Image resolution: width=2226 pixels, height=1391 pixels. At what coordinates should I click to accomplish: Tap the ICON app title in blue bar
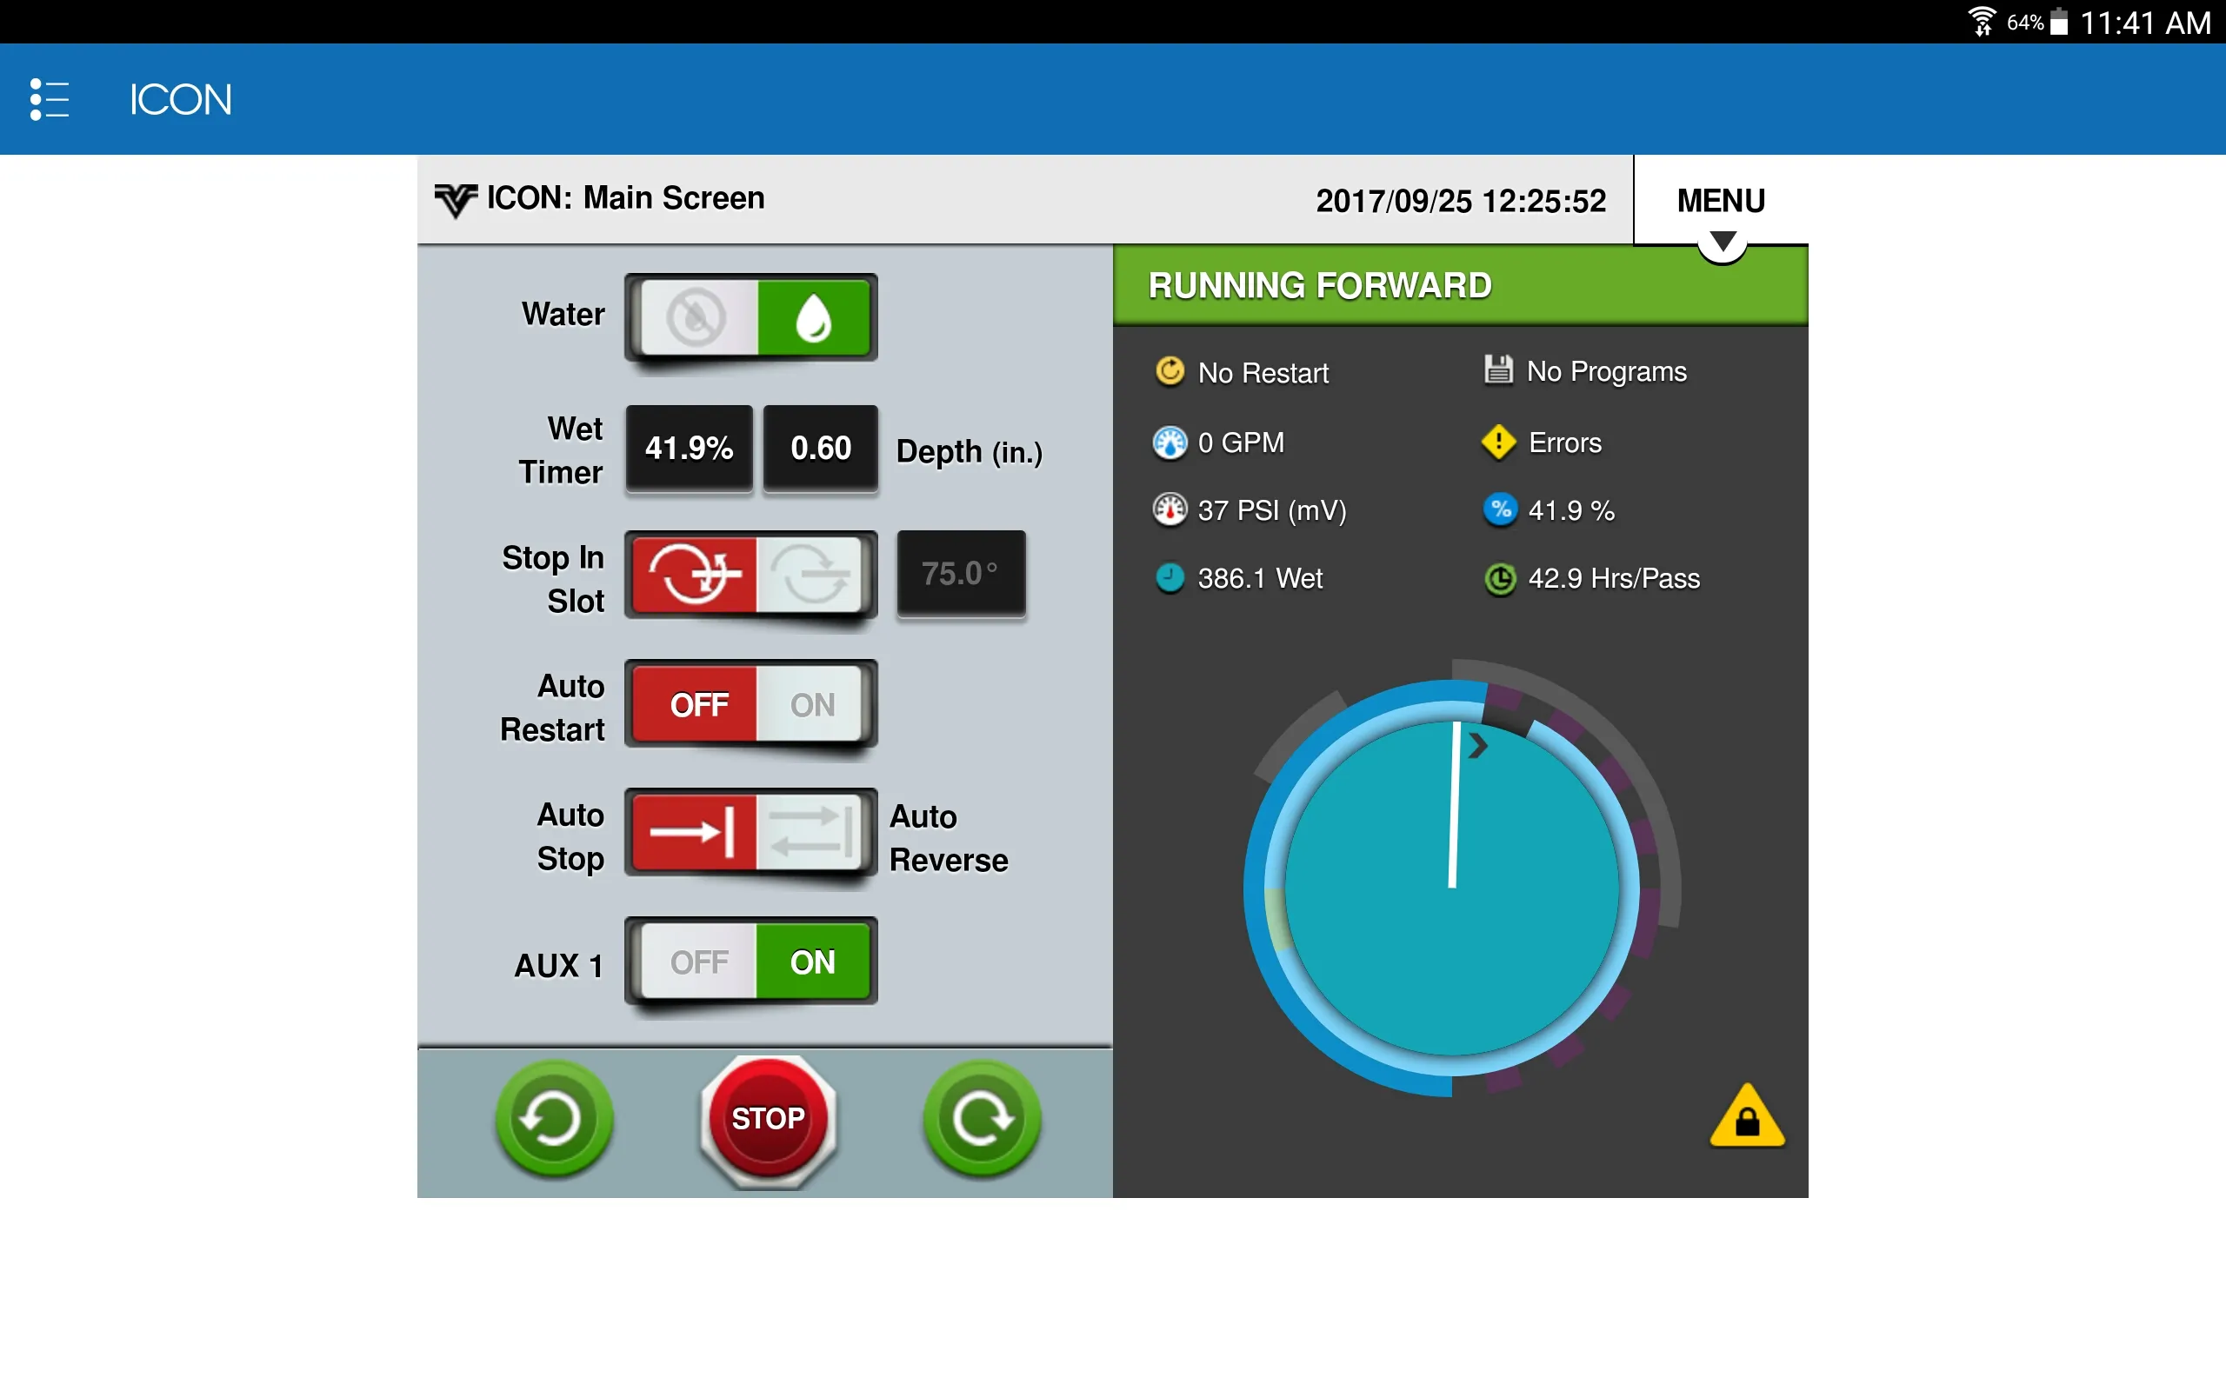coord(180,99)
